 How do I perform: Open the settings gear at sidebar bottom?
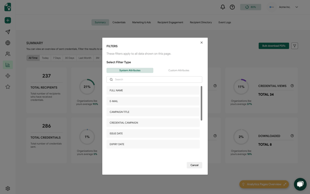click(x=8, y=189)
